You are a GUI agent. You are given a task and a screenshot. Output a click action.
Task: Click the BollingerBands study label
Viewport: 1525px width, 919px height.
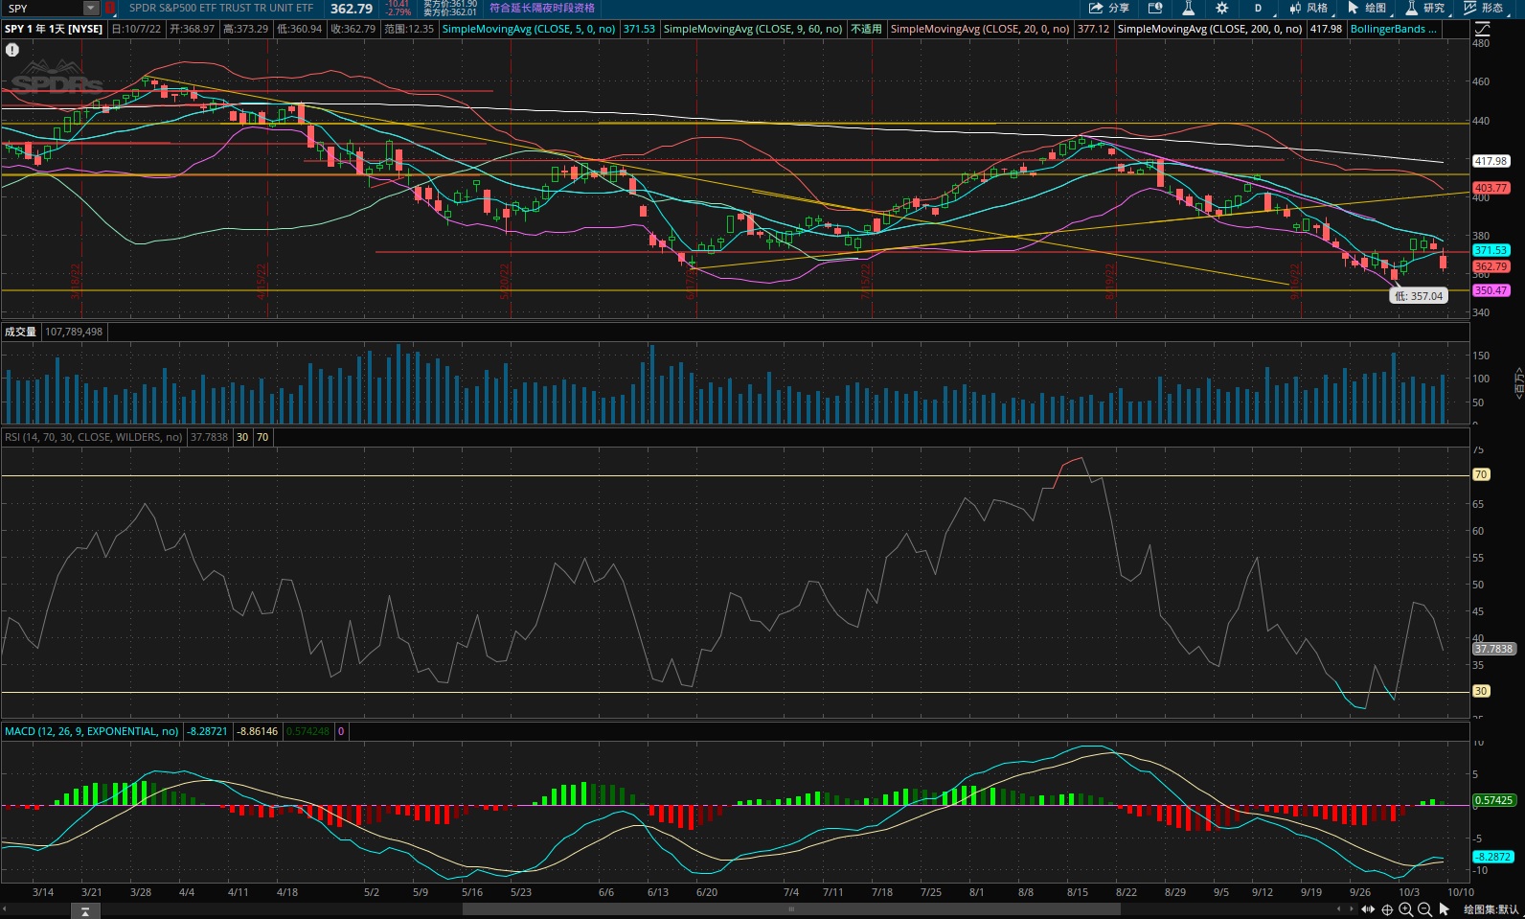1392,29
